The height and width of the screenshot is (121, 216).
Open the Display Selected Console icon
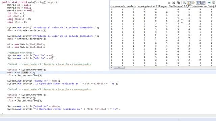[x=214, y=3]
